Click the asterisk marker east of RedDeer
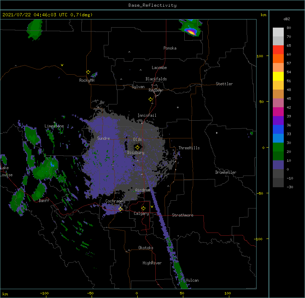This screenshot has height=298, width=305. click(178, 108)
